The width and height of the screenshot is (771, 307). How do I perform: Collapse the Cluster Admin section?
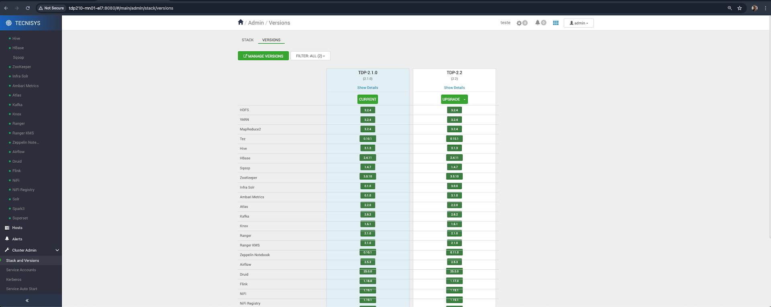pos(57,250)
